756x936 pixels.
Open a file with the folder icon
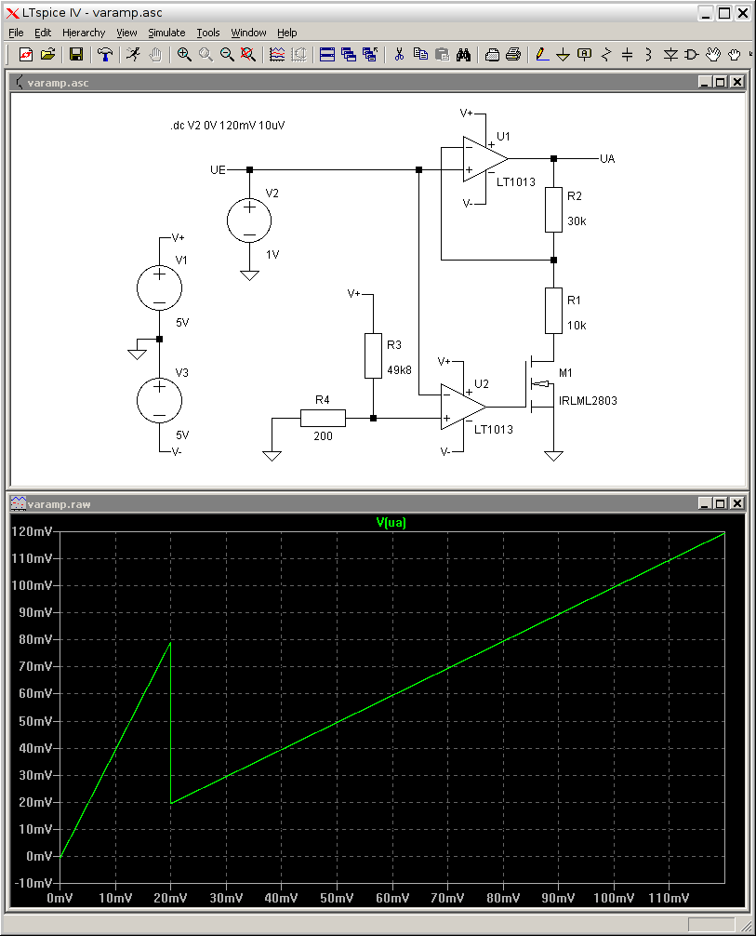pyautogui.click(x=47, y=54)
